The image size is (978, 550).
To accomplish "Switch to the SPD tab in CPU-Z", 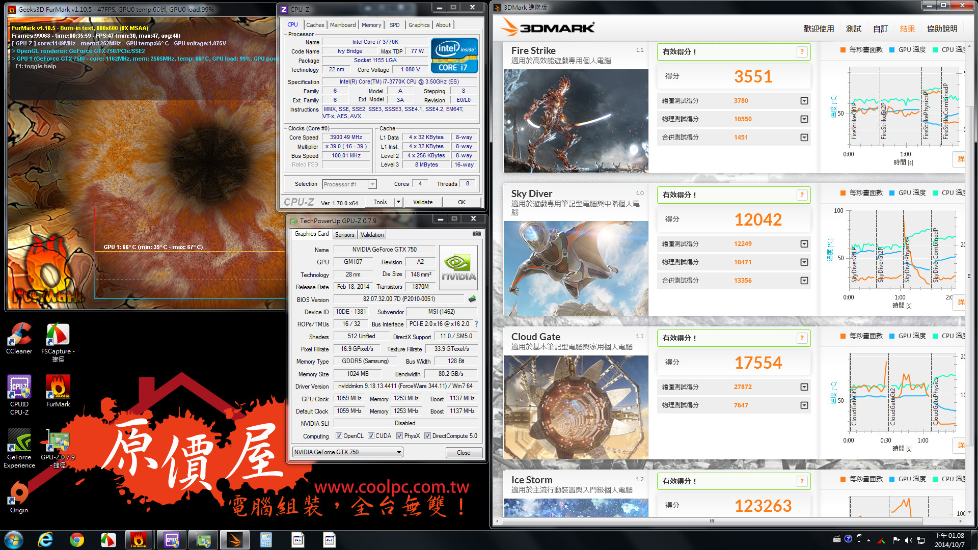I will [394, 25].
